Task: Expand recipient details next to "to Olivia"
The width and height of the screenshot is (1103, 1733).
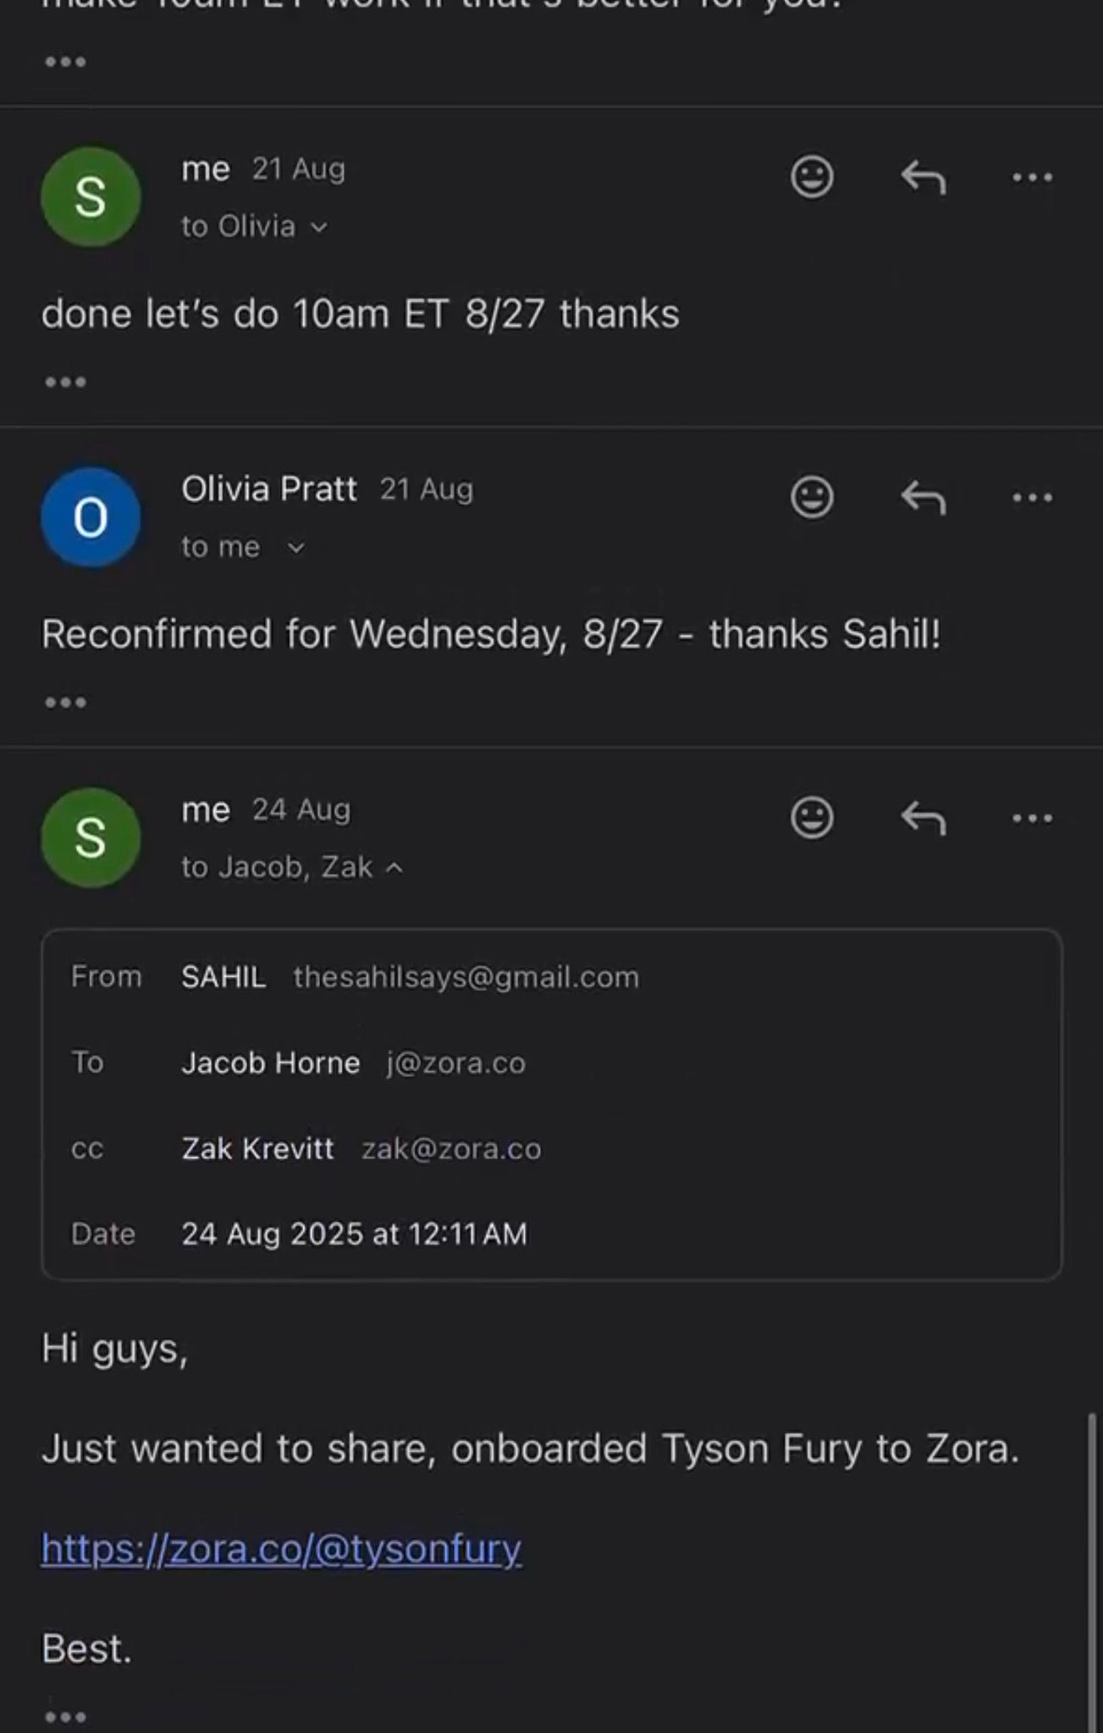Action: (x=319, y=227)
